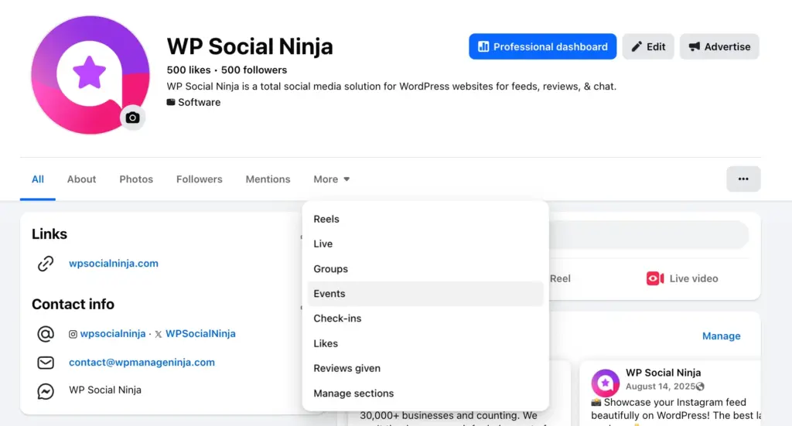
Task: Click the red Live video camera icon
Action: (655, 278)
